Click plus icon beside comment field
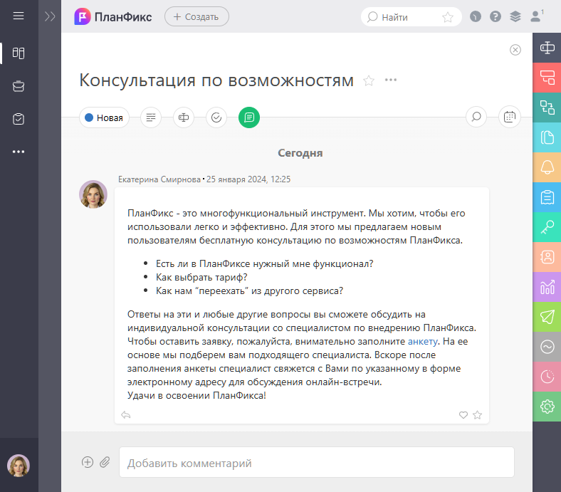Viewport: 561px width, 492px height. coord(88,462)
